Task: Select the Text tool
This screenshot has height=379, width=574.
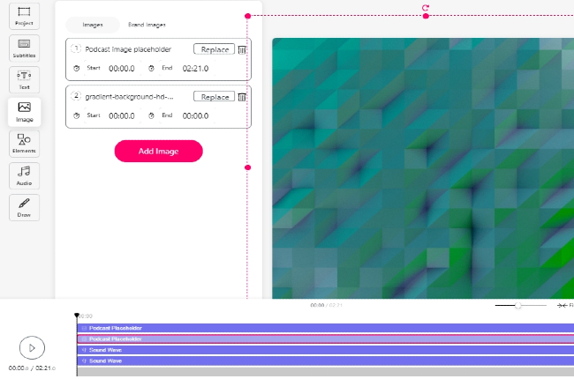Action: point(24,80)
